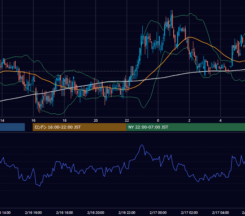Screen dimensions: 245x216
Task: Click the 2/17 04:00 date label
Action: pyautogui.click(x=220, y=212)
